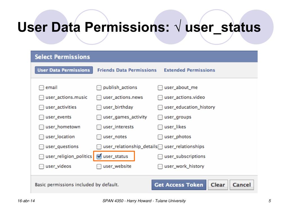Cancel the Select Permissions dialog
The width and height of the screenshot is (288, 216).
point(242,185)
